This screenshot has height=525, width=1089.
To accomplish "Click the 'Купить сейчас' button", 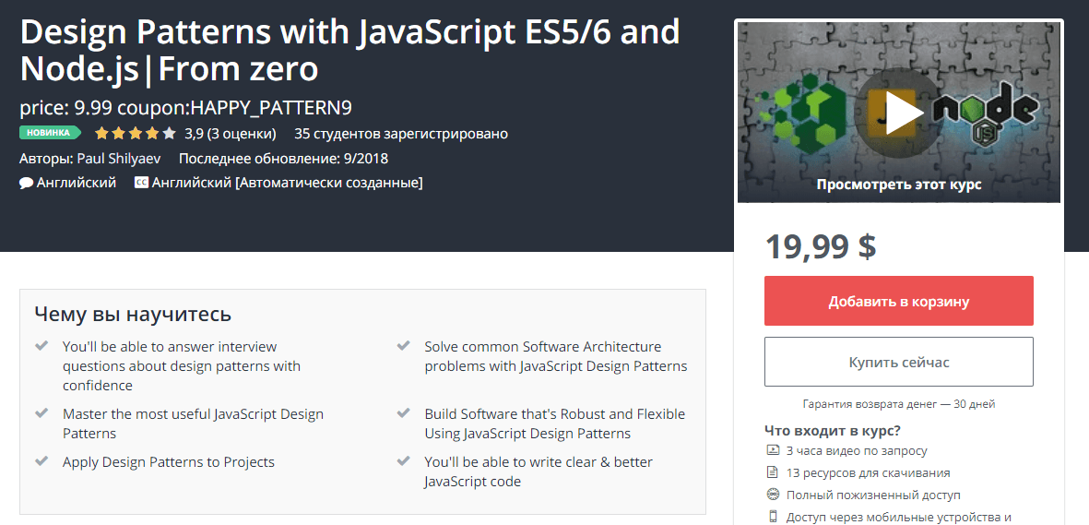I will click(899, 363).
